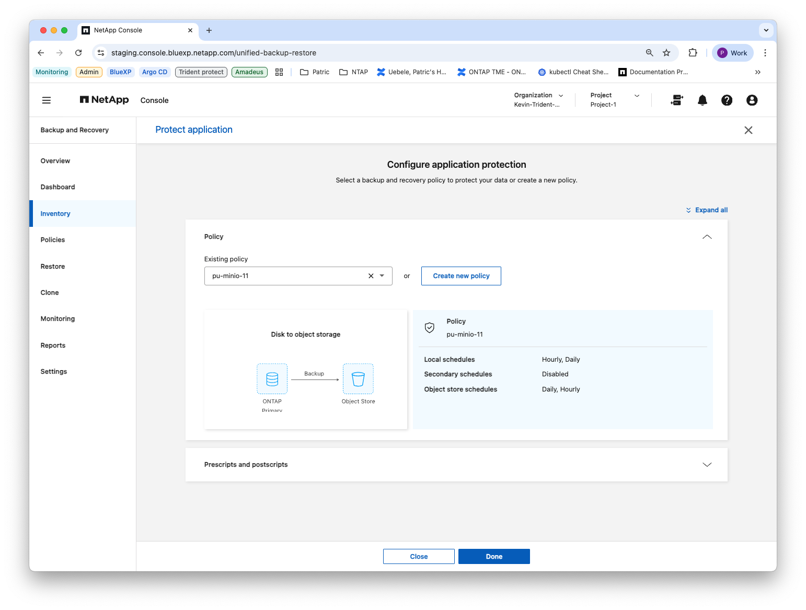
Task: Reload the current browser page
Action: pos(78,53)
